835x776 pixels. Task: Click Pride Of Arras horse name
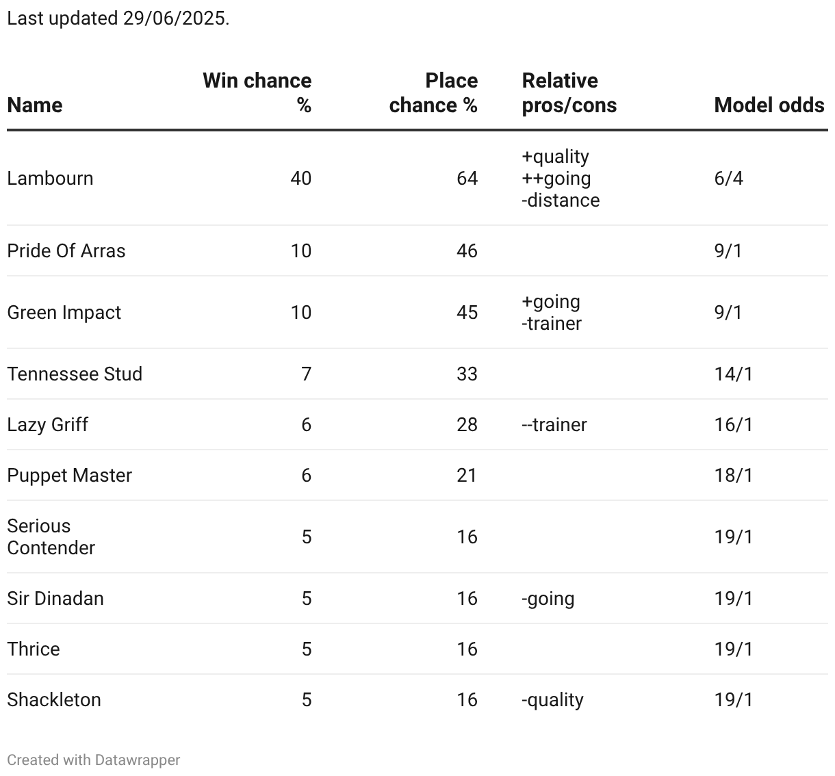pyautogui.click(x=66, y=251)
